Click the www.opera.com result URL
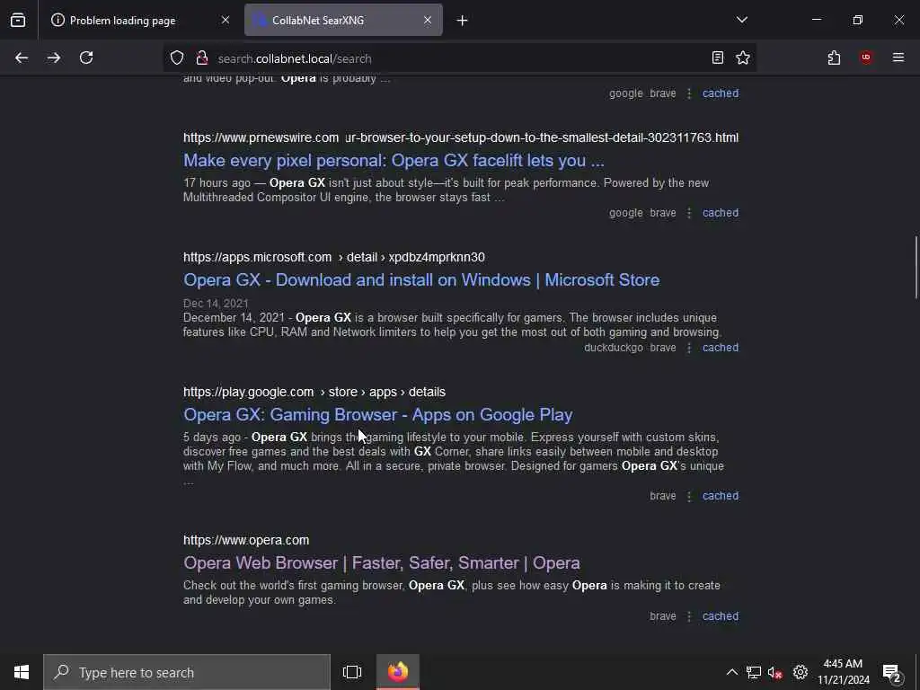 [x=246, y=540]
